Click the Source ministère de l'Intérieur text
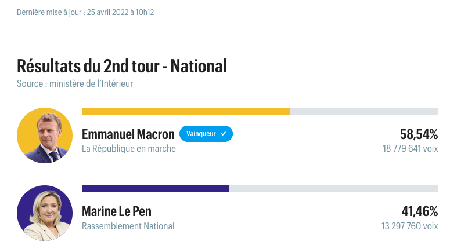468x249 pixels. pos(75,83)
